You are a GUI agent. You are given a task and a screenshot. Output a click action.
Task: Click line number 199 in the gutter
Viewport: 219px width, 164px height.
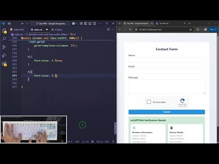click(15, 57)
